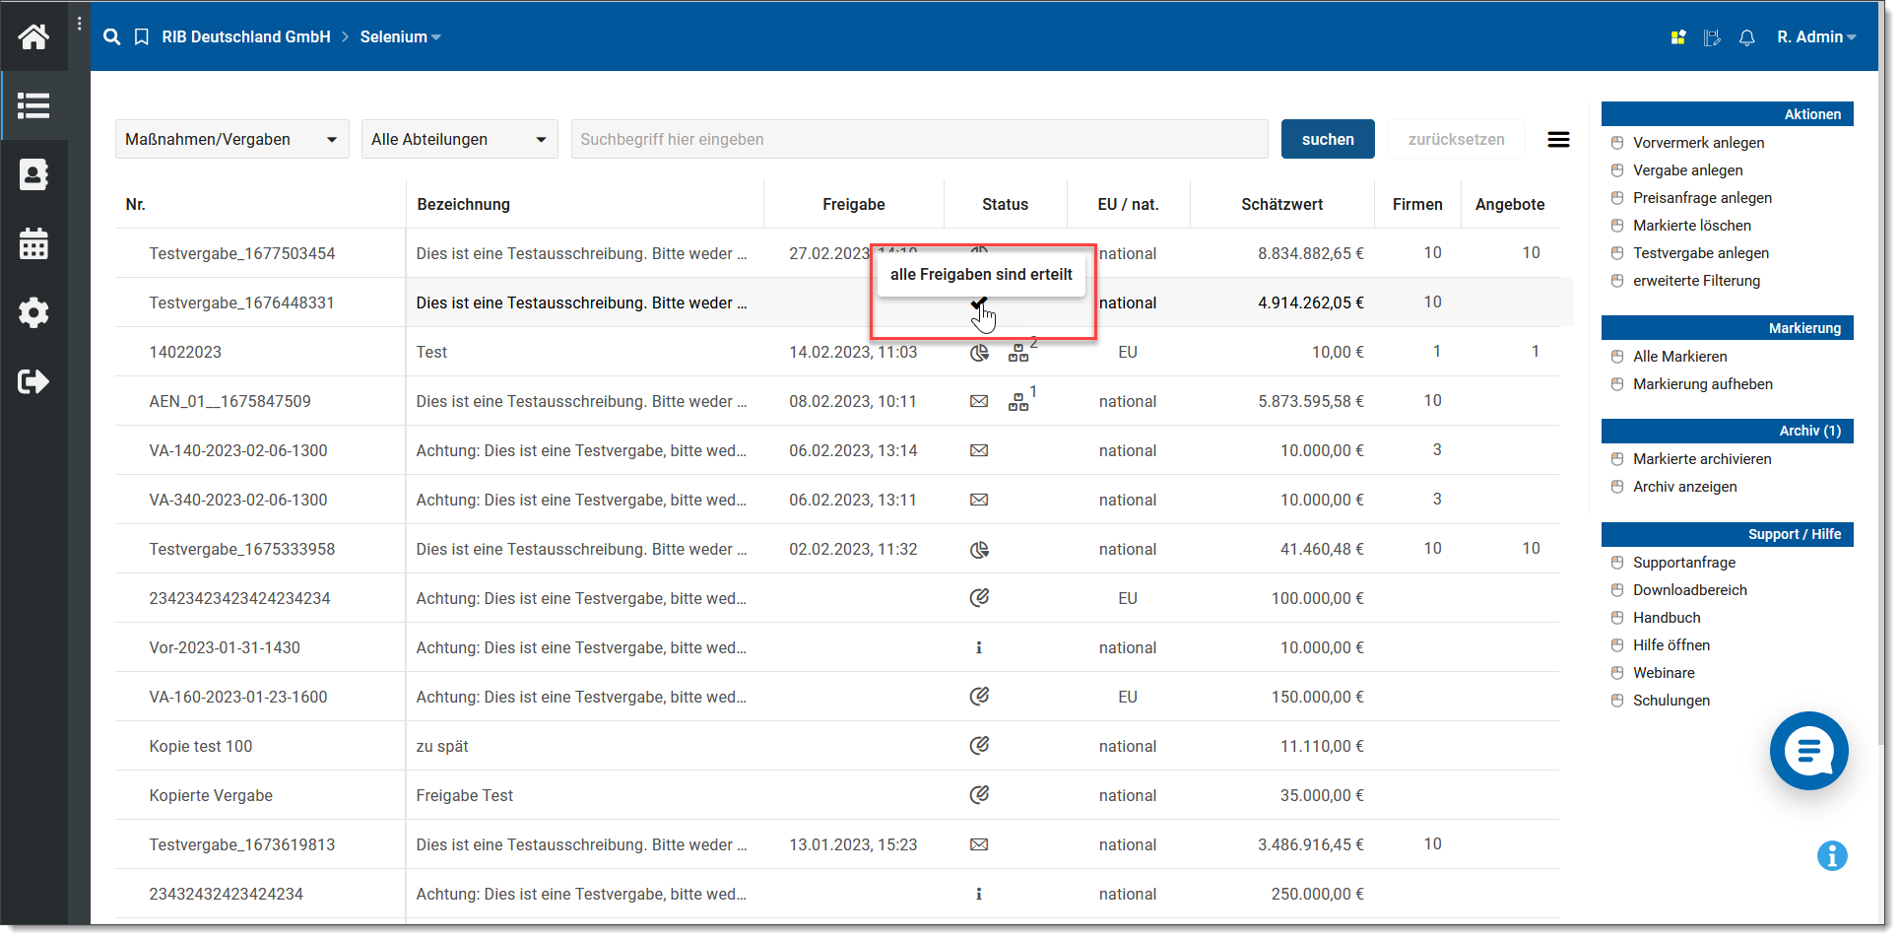The height and width of the screenshot is (940, 1900).
Task: Sort by Nr. column header
Action: point(136,204)
